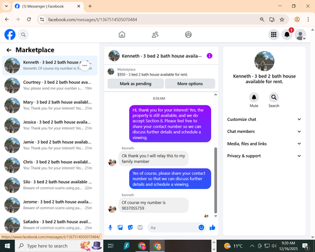Go to Facebook Home icon
This screenshot has width=315, height=252.
tap(122, 35)
